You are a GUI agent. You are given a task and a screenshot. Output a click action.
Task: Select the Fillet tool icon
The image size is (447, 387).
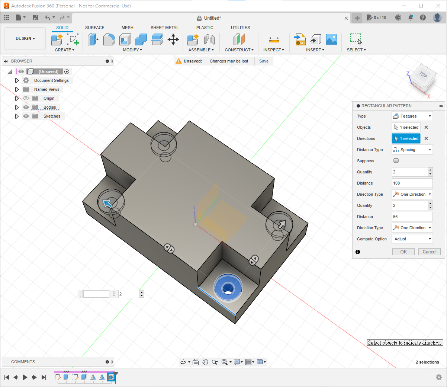(x=109, y=39)
